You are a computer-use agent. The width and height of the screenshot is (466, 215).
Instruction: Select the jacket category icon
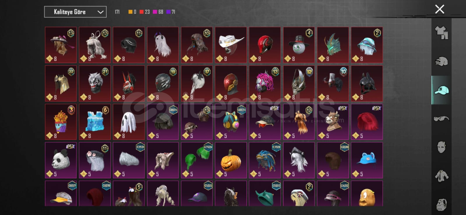(x=442, y=176)
